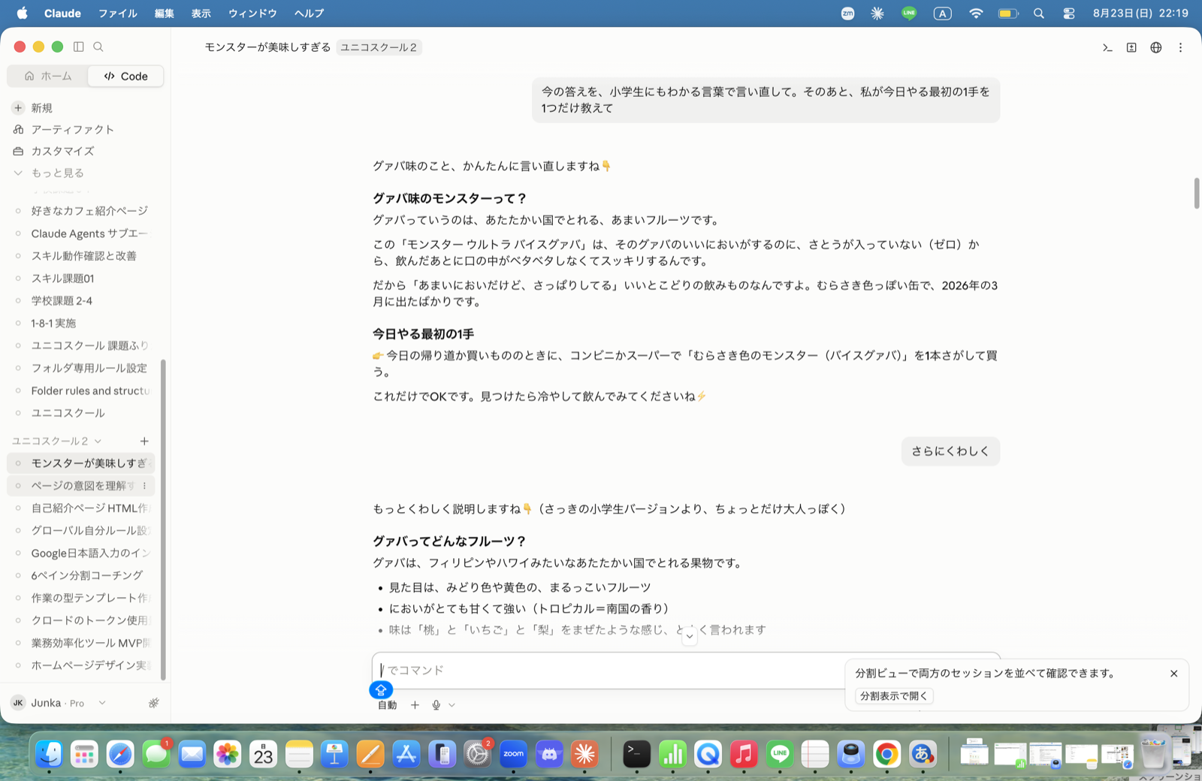Jump to latest with the down-arrow button above the input
The height and width of the screenshot is (781, 1202).
point(690,636)
